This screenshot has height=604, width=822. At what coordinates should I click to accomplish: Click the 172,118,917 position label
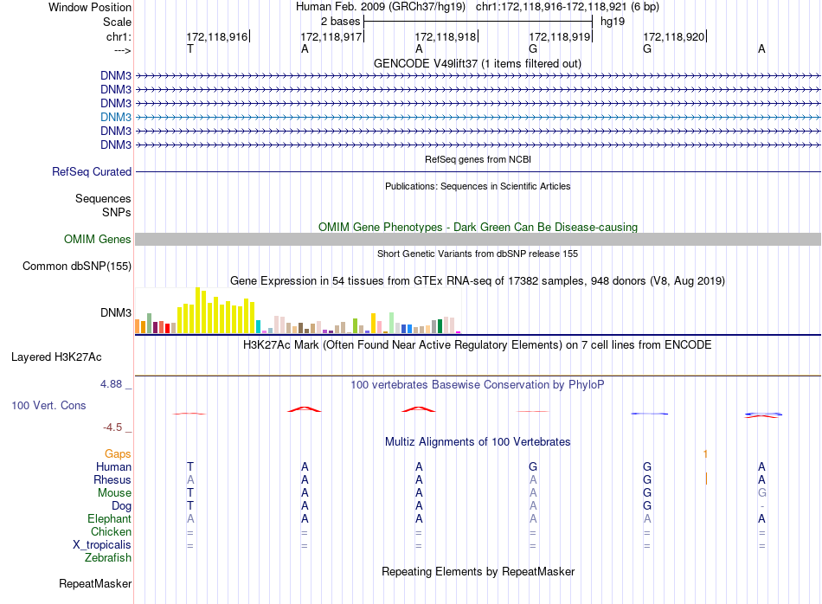[331, 36]
